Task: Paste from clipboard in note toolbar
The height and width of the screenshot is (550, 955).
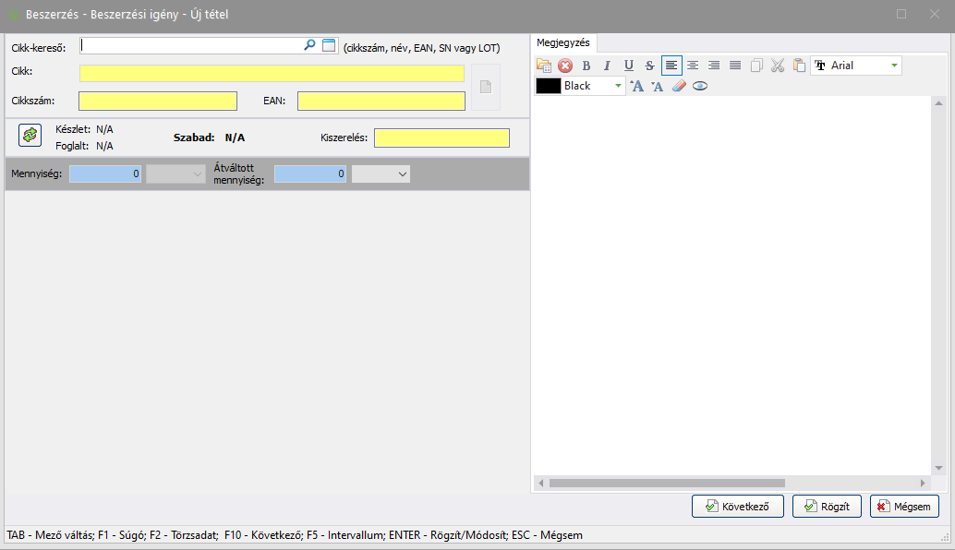Action: [x=799, y=66]
